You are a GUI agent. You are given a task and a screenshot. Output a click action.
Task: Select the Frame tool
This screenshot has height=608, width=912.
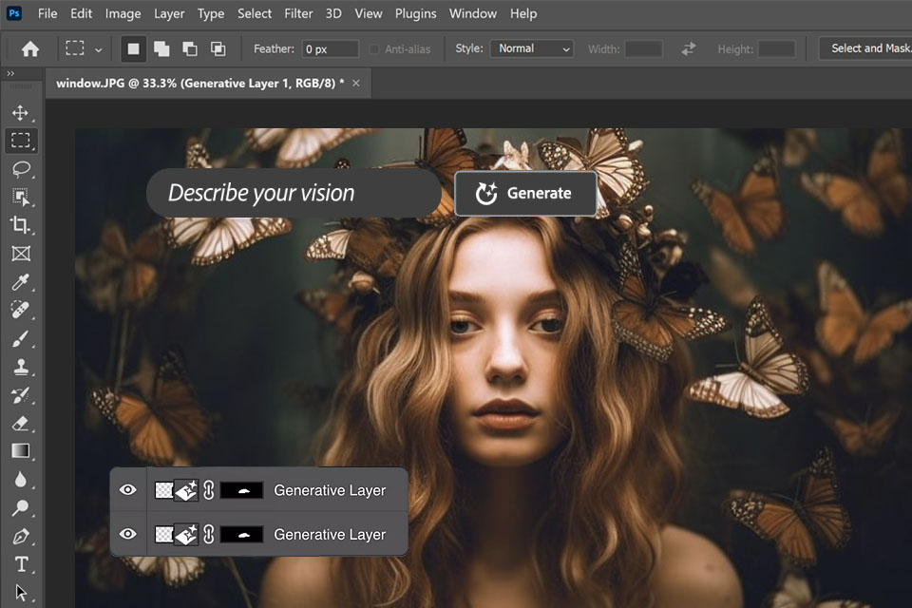[21, 254]
